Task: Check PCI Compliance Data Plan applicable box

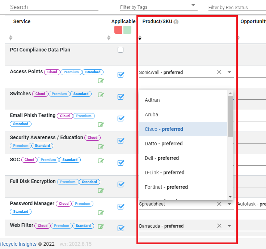Action: pos(121,50)
